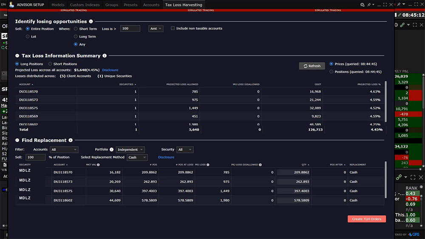Click info icon next to Tax Loss Information Summary

105,56
